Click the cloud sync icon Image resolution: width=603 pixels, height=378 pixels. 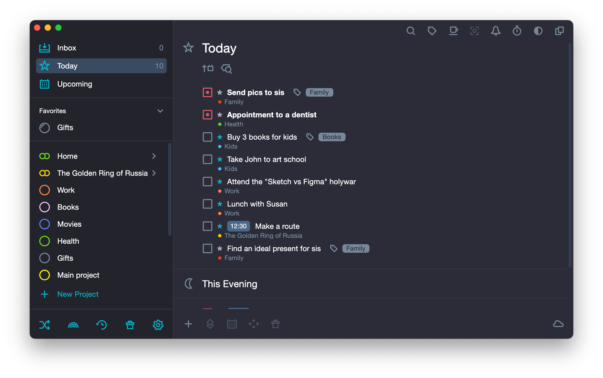[558, 324]
